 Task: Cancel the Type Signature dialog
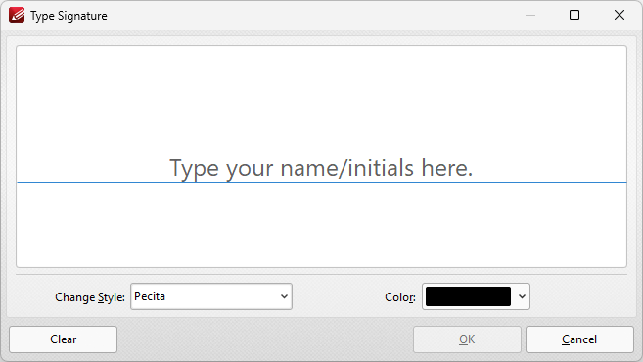pyautogui.click(x=579, y=339)
